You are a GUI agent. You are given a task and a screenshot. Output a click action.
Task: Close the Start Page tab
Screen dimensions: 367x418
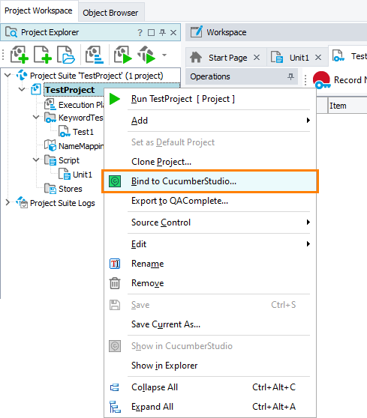(257, 58)
